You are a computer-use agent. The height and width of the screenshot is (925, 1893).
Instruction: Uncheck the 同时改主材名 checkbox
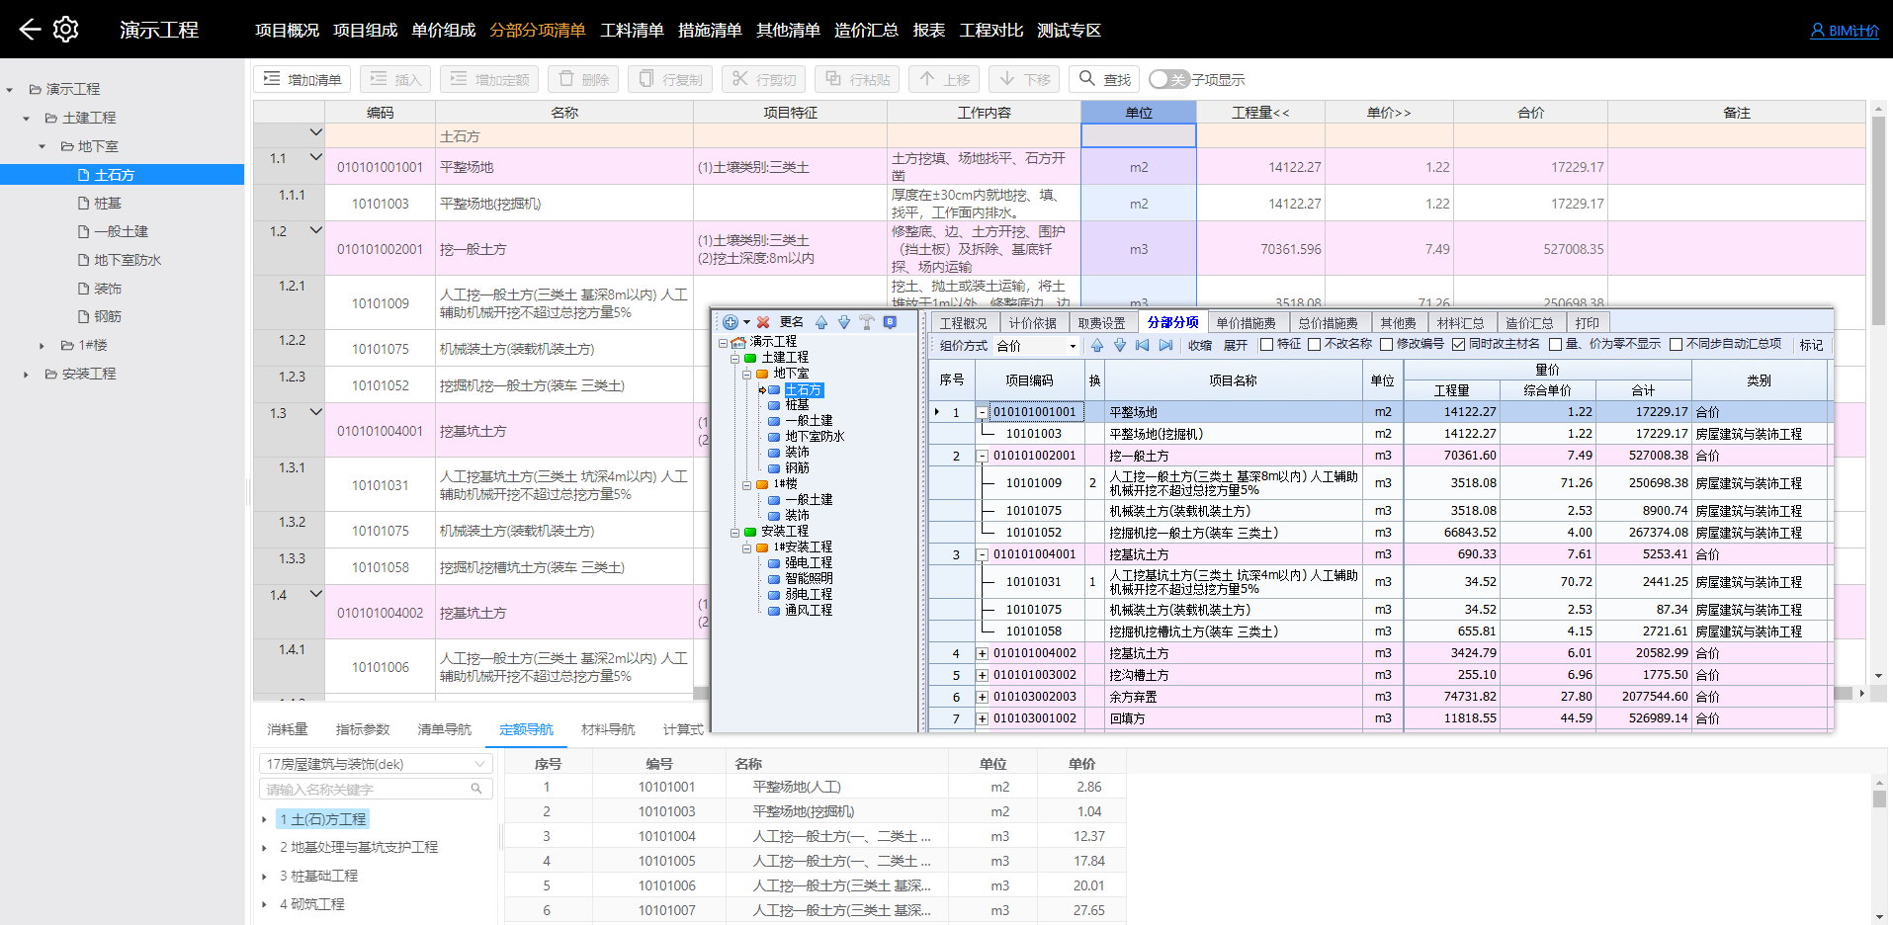pos(1458,345)
